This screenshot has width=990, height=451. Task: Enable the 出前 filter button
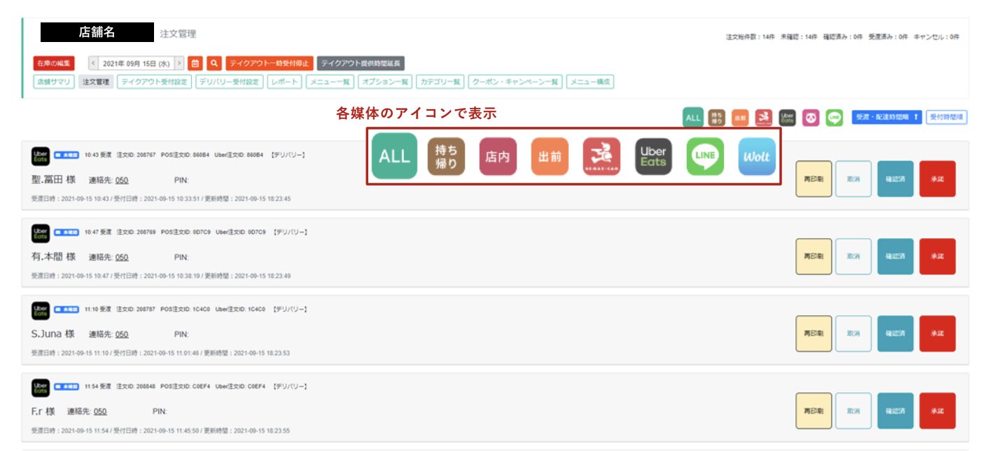click(x=739, y=118)
